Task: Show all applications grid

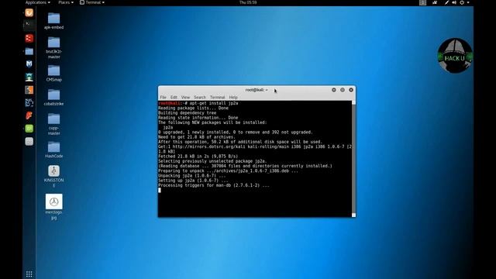Action: tap(29, 274)
